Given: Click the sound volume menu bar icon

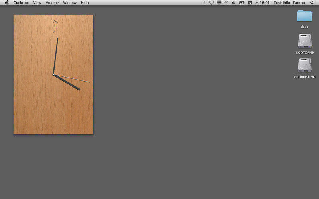Looking at the screenshot, I should coord(234,3).
